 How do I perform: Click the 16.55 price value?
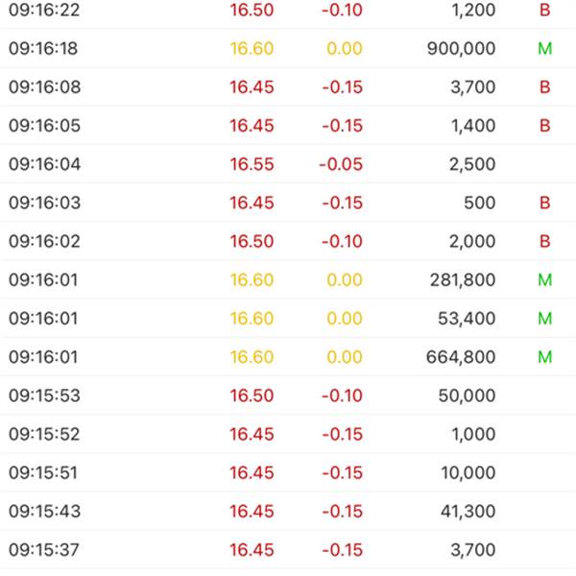(252, 164)
